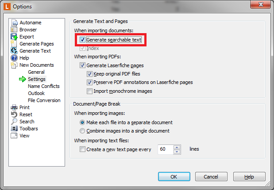Click the Export disk icon
Image resolution: width=274 pixels, height=190 pixels.
14,37
